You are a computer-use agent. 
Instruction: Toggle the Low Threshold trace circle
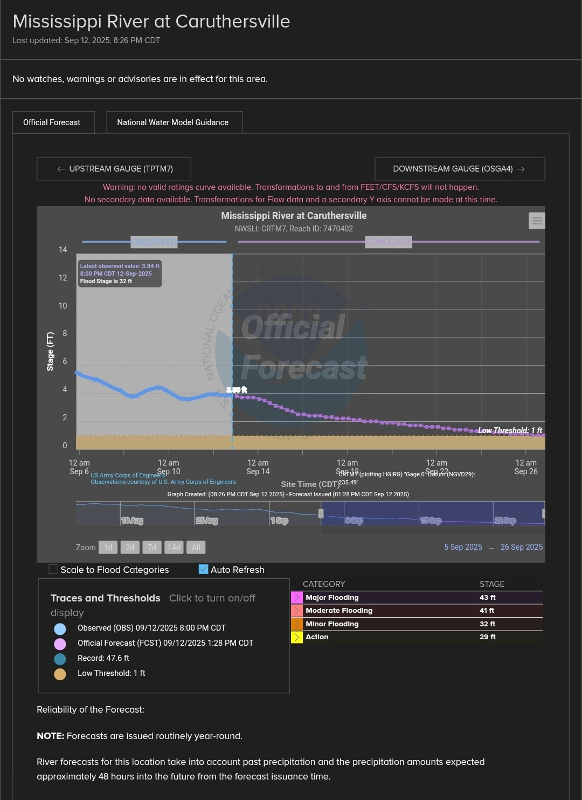60,674
